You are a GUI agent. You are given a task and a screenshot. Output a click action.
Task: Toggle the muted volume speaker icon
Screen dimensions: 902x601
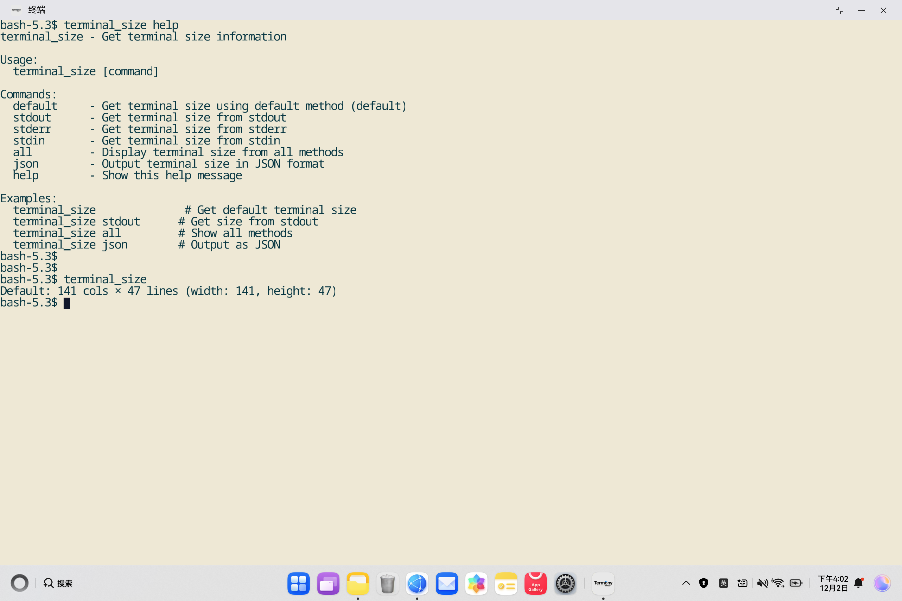(762, 583)
